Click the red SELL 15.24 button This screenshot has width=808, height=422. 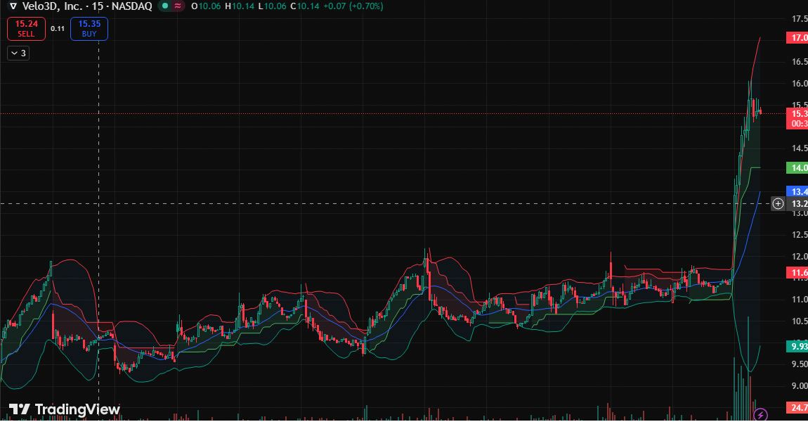26,29
